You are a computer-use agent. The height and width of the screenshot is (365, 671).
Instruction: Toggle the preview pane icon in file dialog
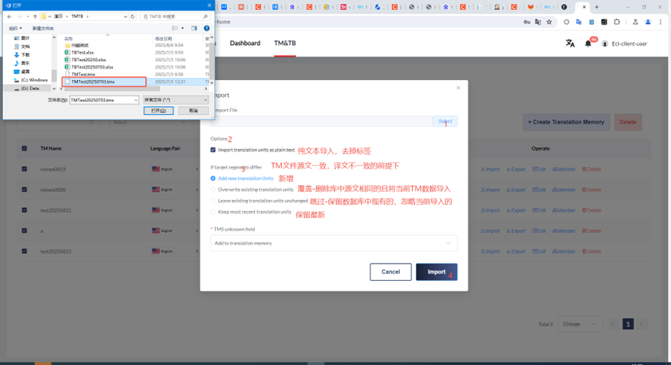pyautogui.click(x=193, y=28)
